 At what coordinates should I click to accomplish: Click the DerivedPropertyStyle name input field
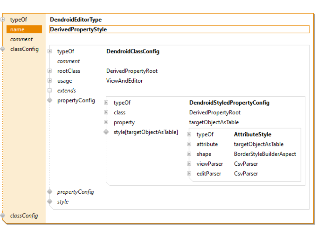pos(179,29)
